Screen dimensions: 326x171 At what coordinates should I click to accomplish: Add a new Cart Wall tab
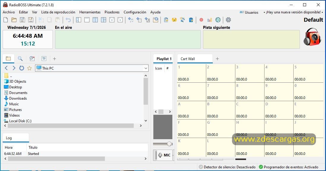218,59
